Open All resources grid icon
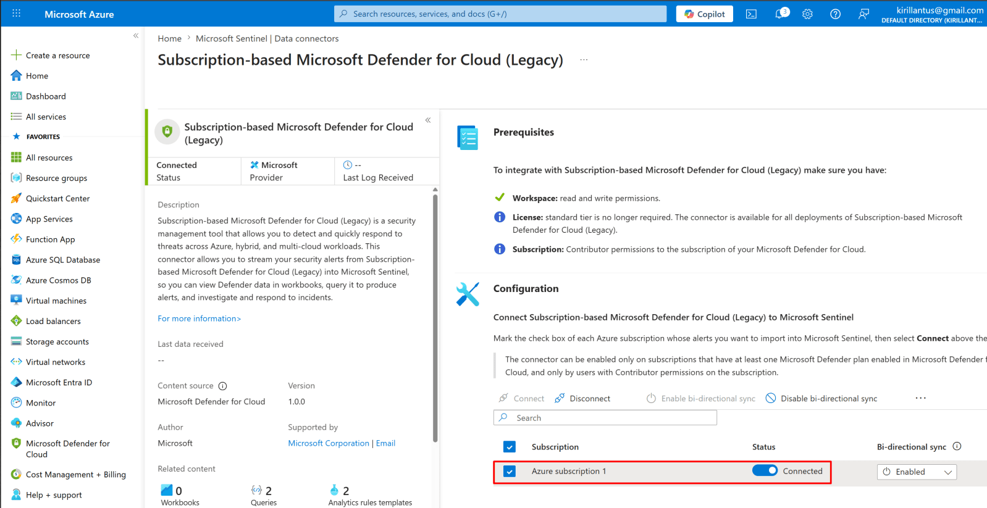 tap(16, 157)
